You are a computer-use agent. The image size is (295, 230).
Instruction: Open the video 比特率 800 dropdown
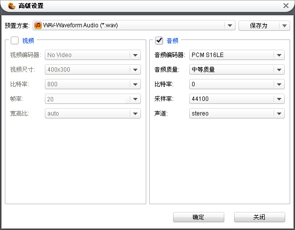coord(93,84)
